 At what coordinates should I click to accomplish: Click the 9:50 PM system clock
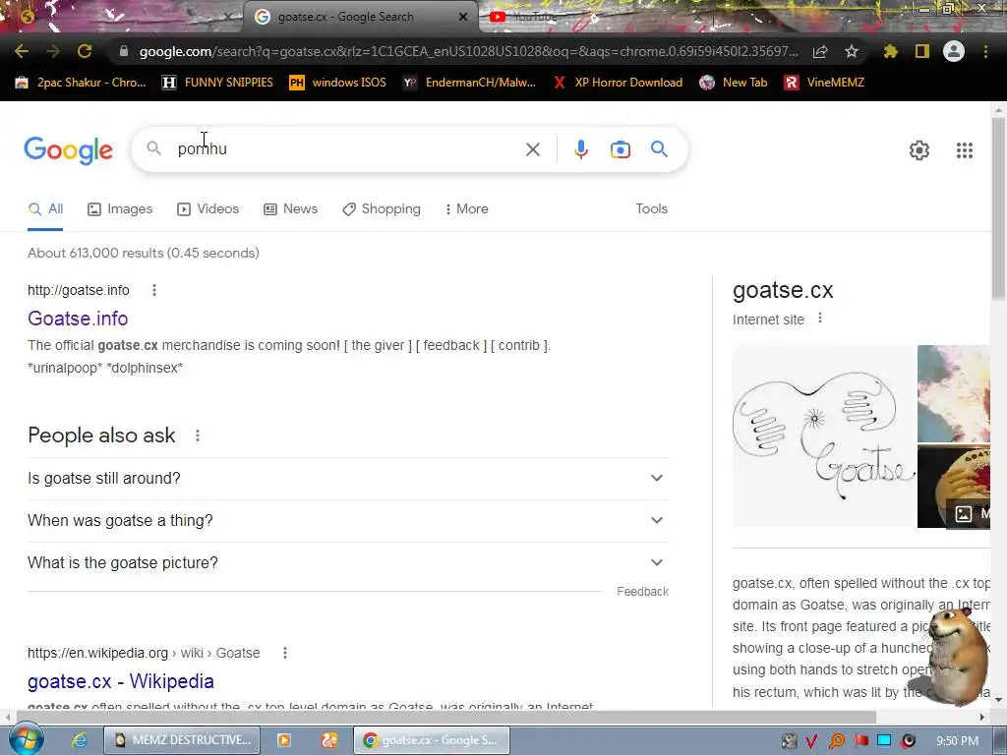click(x=957, y=741)
